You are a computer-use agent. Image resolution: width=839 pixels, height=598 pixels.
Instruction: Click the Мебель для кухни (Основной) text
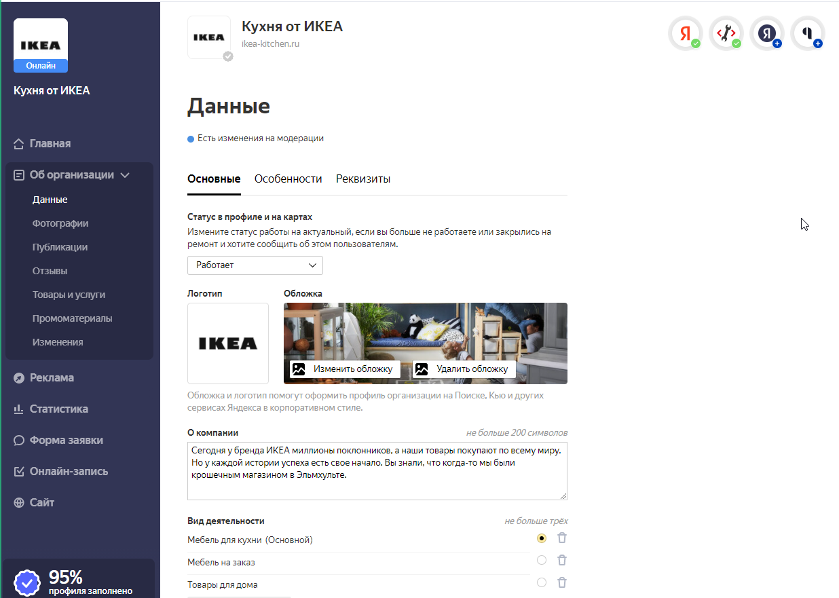(250, 540)
